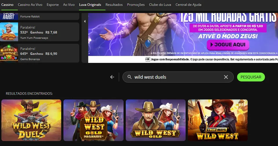Visit the Clube do Luva page

(160, 5)
